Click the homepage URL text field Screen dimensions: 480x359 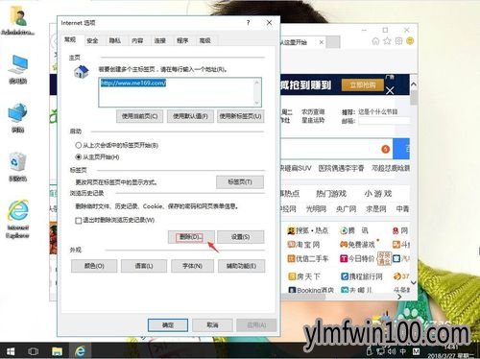pyautogui.click(x=180, y=92)
